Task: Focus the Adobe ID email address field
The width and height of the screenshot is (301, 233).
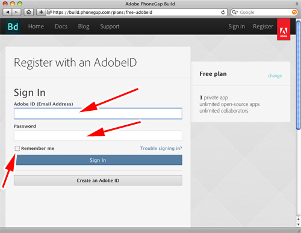Action: [x=98, y=113]
